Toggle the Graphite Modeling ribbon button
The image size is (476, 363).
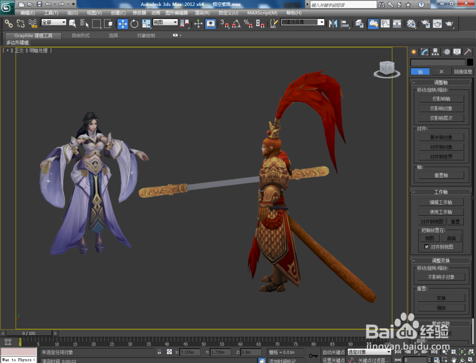click(373, 23)
